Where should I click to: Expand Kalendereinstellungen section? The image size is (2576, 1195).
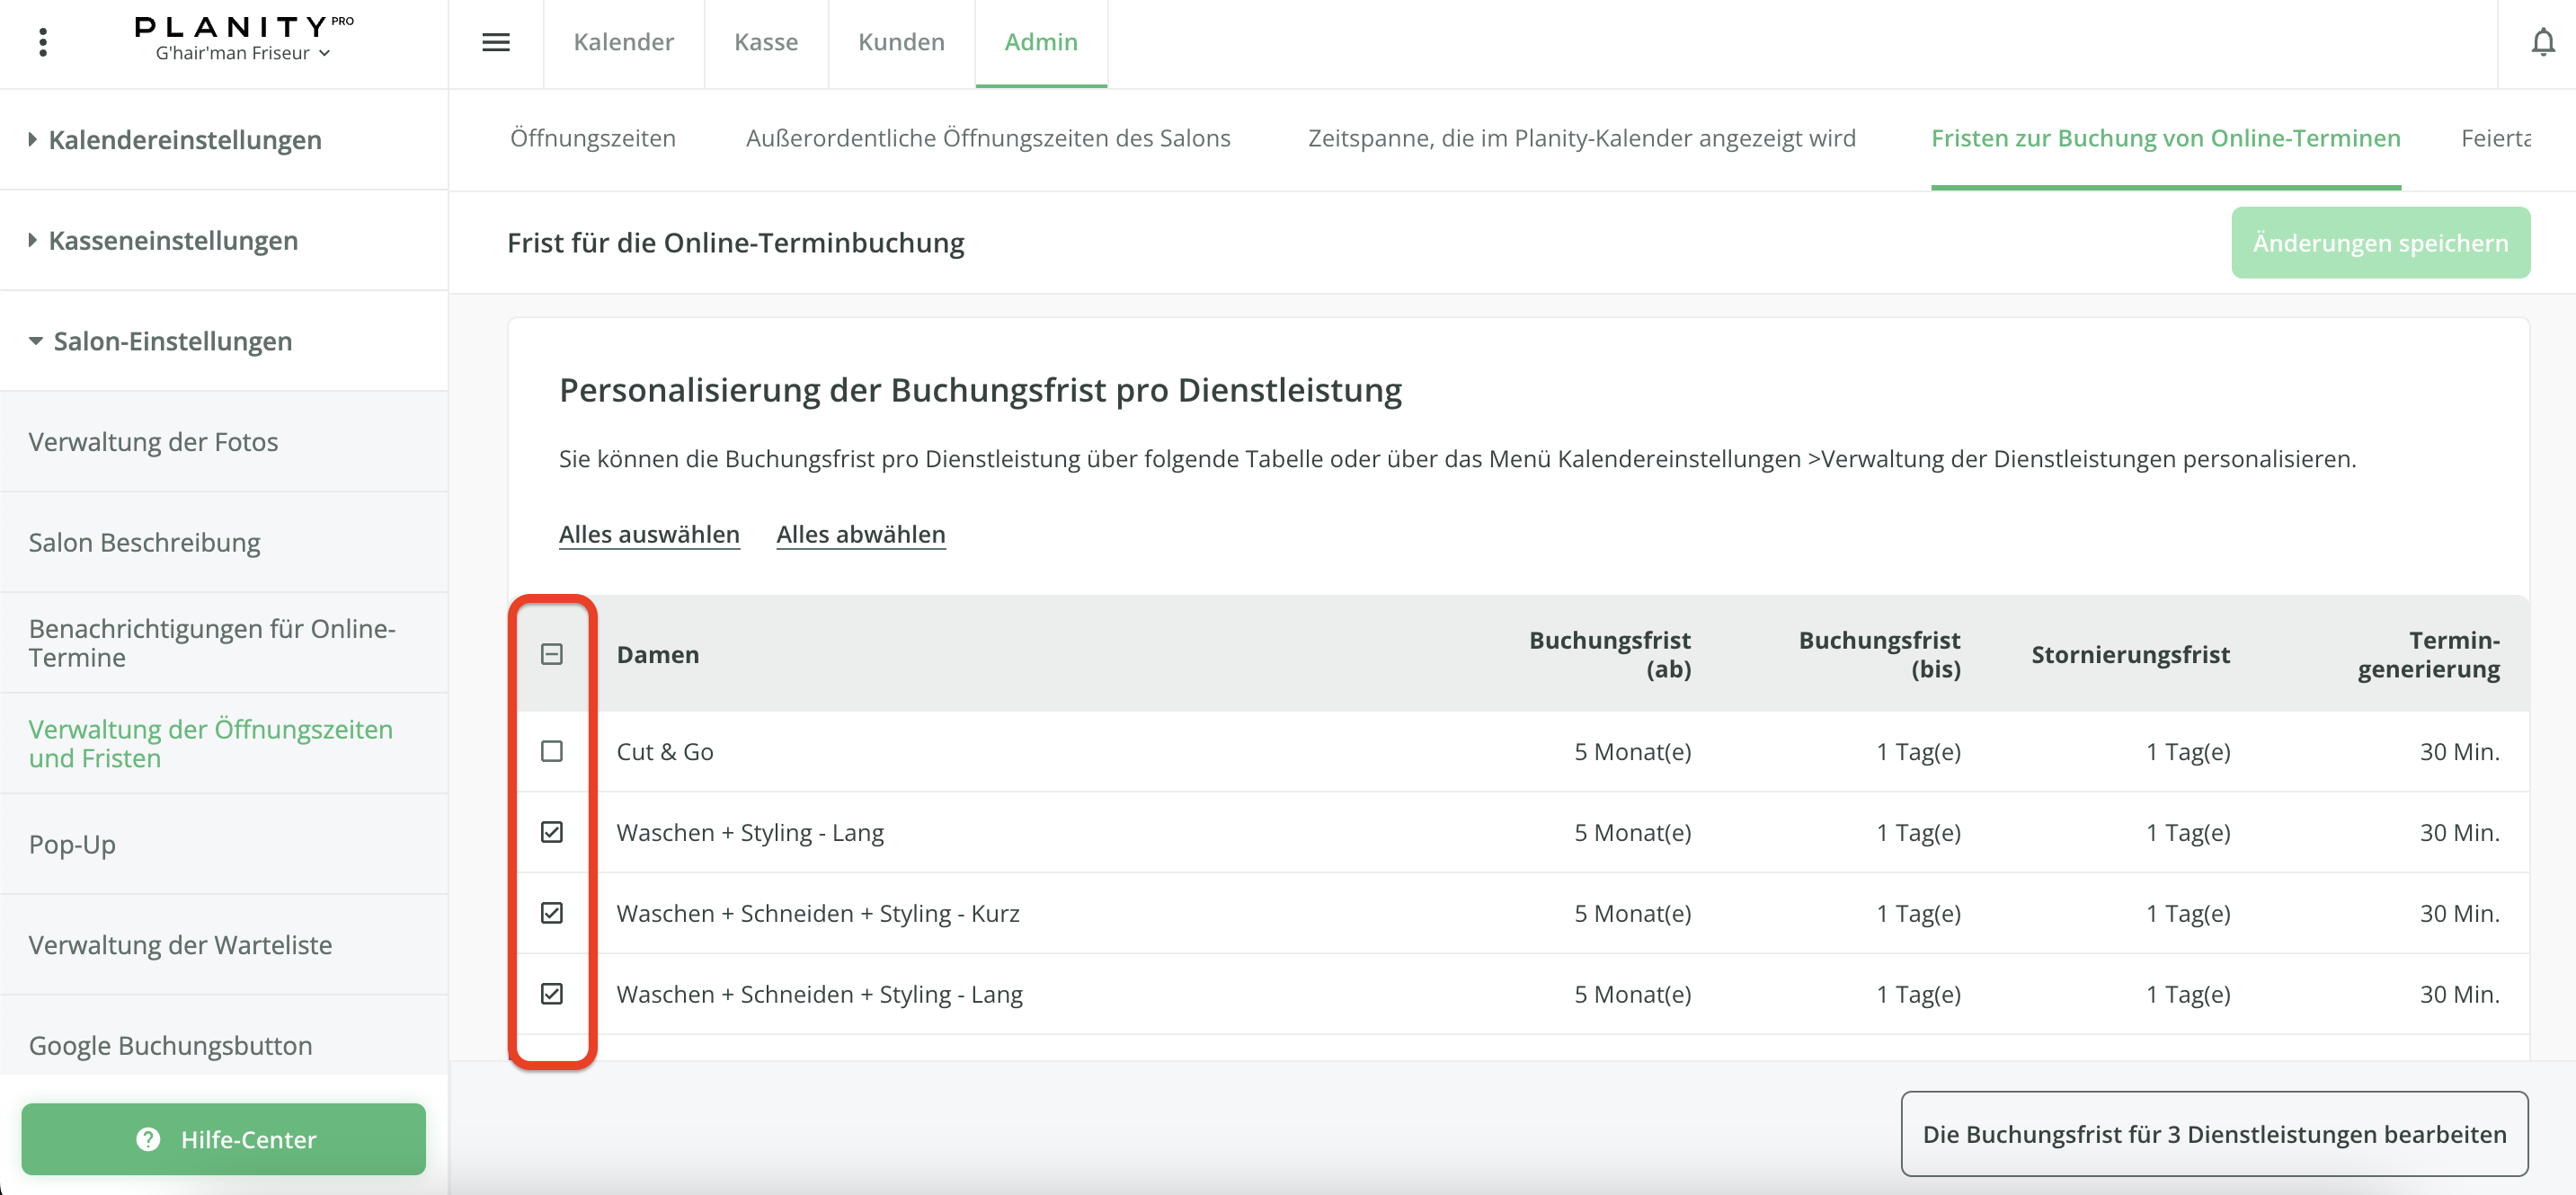click(185, 140)
